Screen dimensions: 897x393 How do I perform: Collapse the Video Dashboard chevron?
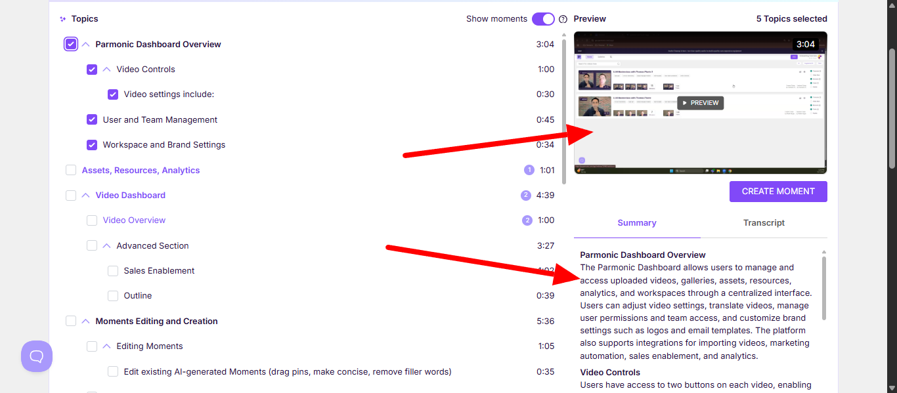pos(85,195)
